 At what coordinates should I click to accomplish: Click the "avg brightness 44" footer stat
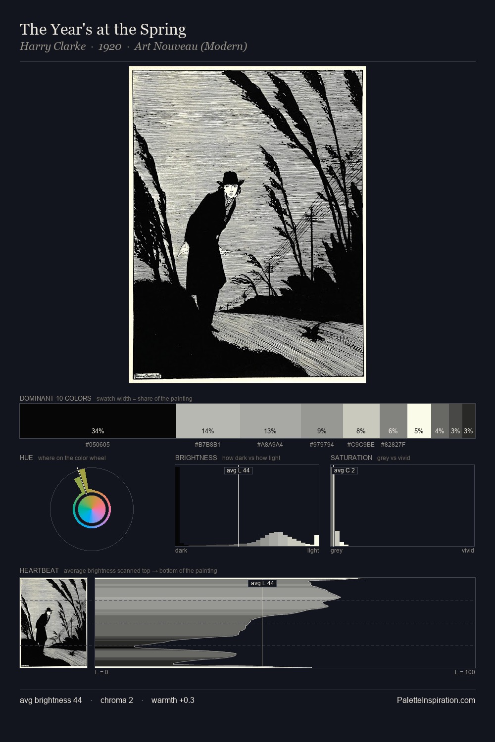pos(51,700)
